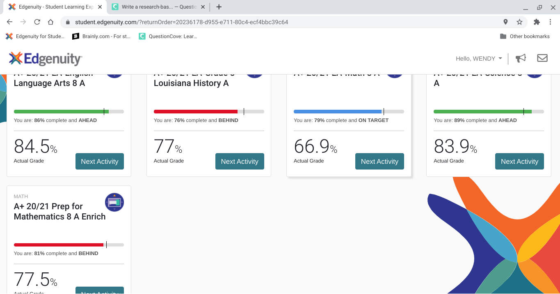Bookmark this page with the star icon
The height and width of the screenshot is (294, 560).
coord(519,22)
